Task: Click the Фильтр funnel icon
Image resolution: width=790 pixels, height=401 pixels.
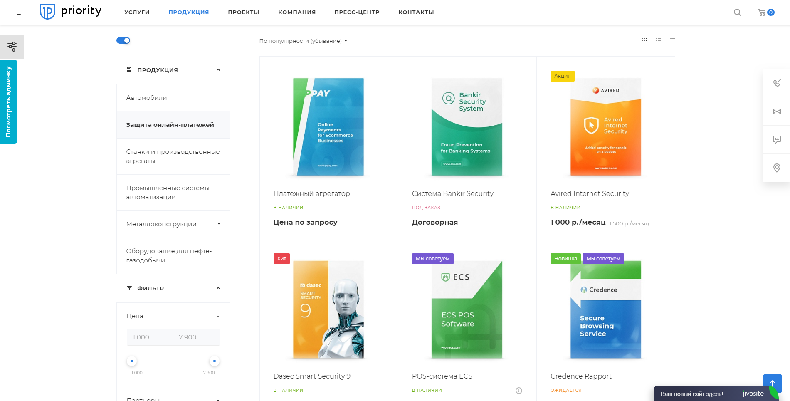Action: pyautogui.click(x=129, y=288)
